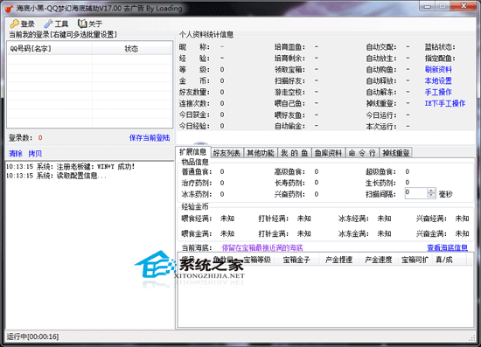Click the 今日获金 label
This screenshot has height=347, width=481.
pyautogui.click(x=194, y=115)
